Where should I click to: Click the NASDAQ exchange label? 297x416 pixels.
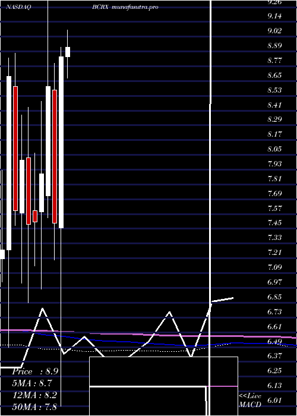[x=18, y=7]
